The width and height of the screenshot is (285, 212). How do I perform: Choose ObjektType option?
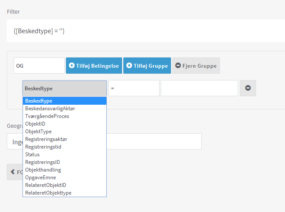pyautogui.click(x=64, y=132)
